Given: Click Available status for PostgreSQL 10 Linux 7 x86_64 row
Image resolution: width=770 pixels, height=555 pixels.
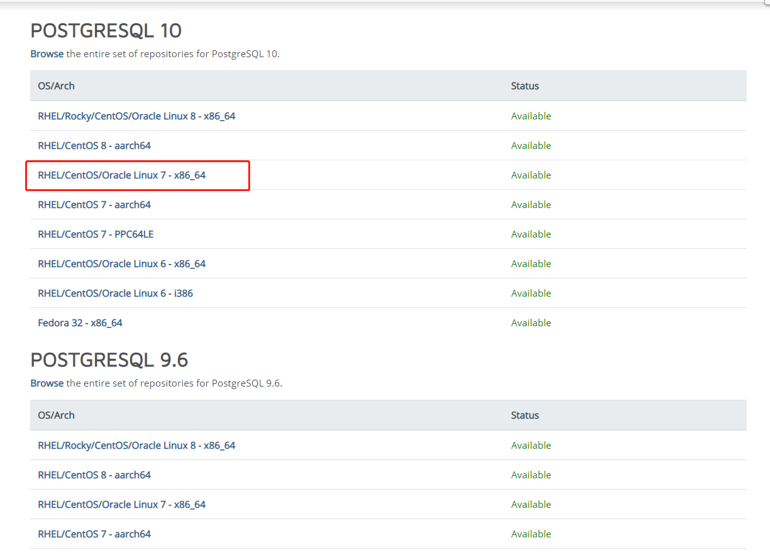Looking at the screenshot, I should coord(531,175).
